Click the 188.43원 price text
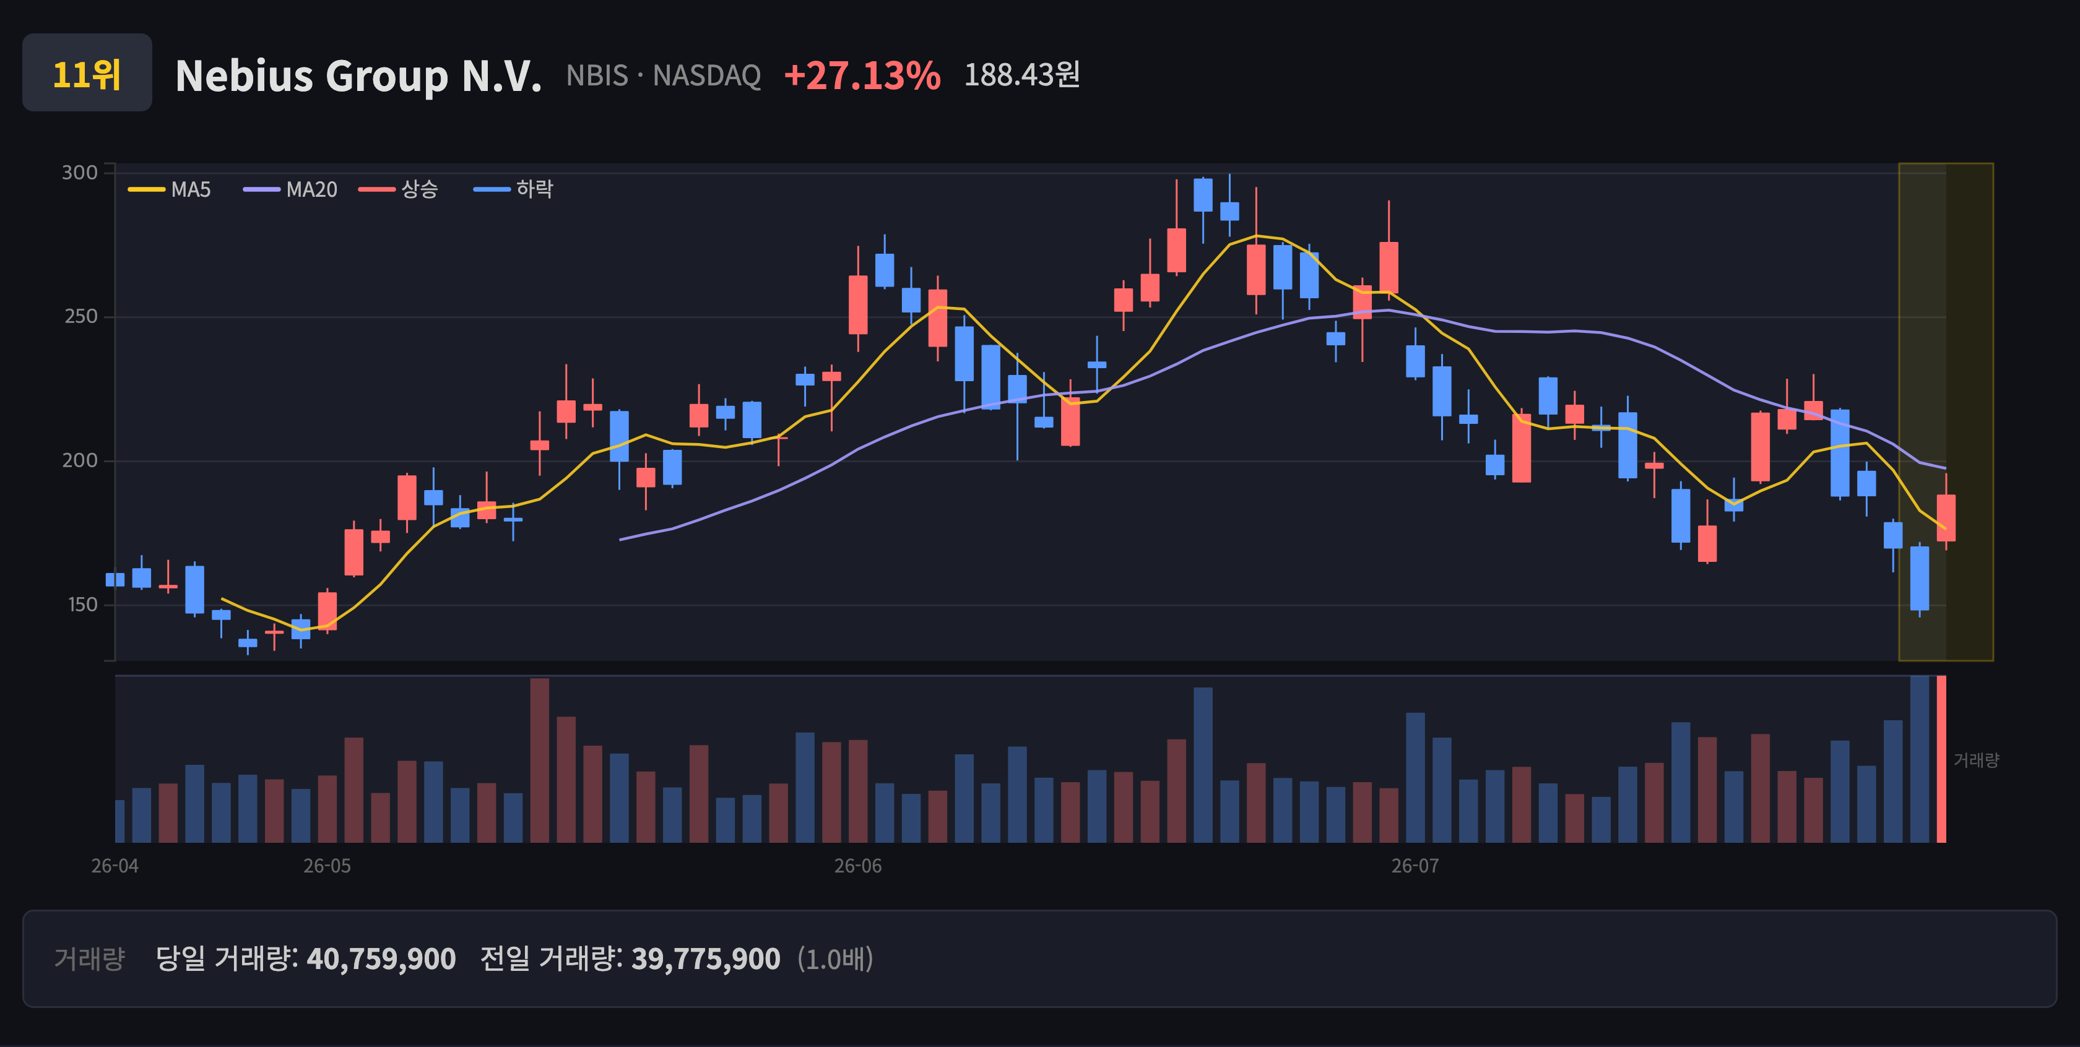This screenshot has height=1047, width=2080. [x=1021, y=74]
